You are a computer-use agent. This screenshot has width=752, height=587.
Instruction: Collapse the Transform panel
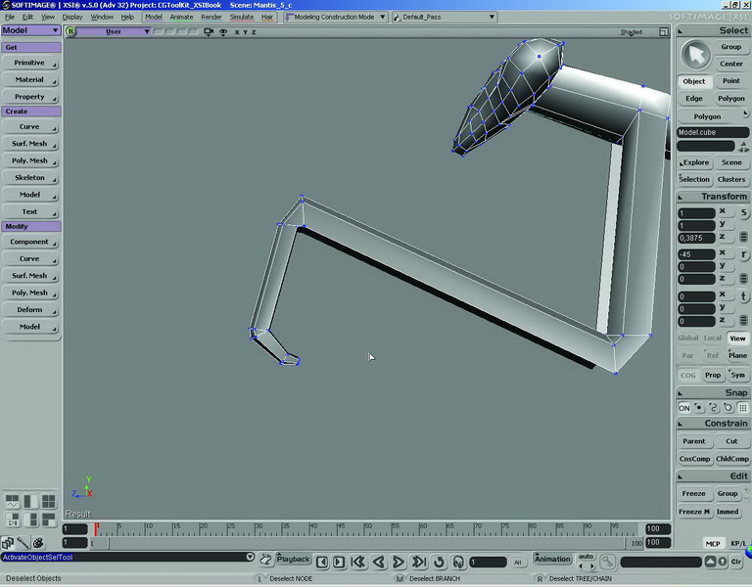point(681,197)
